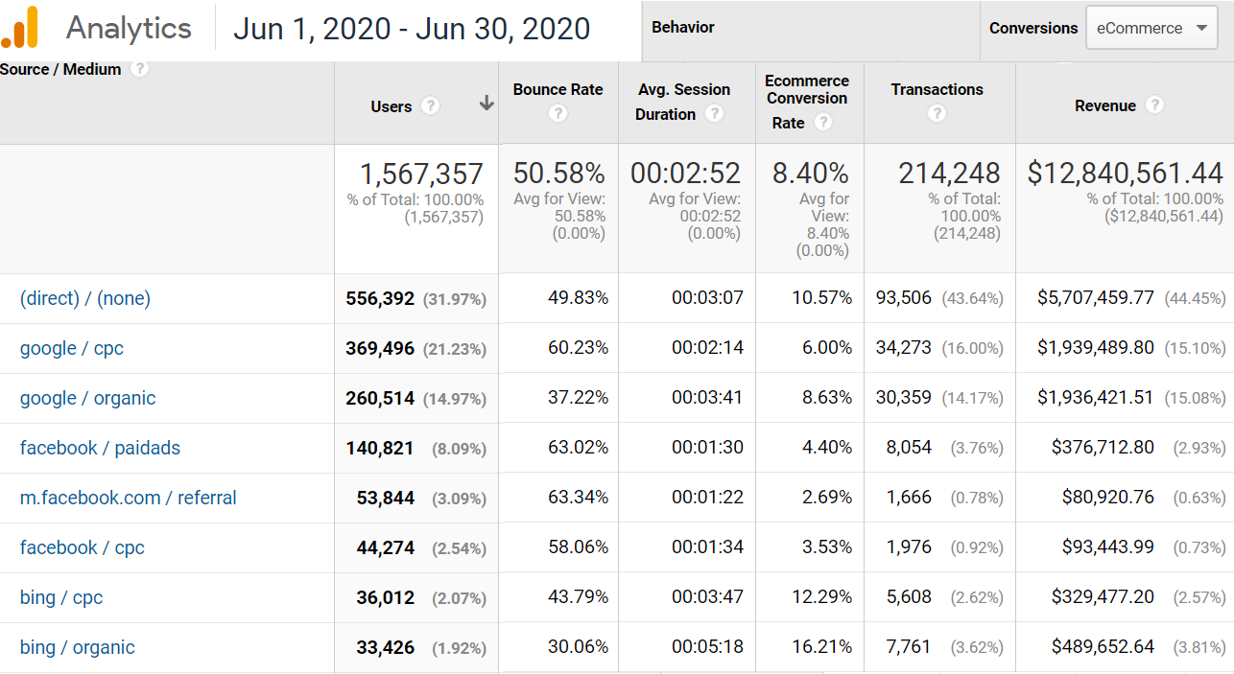Click the Behavior column group label
This screenshot has width=1234, height=674.
(683, 27)
